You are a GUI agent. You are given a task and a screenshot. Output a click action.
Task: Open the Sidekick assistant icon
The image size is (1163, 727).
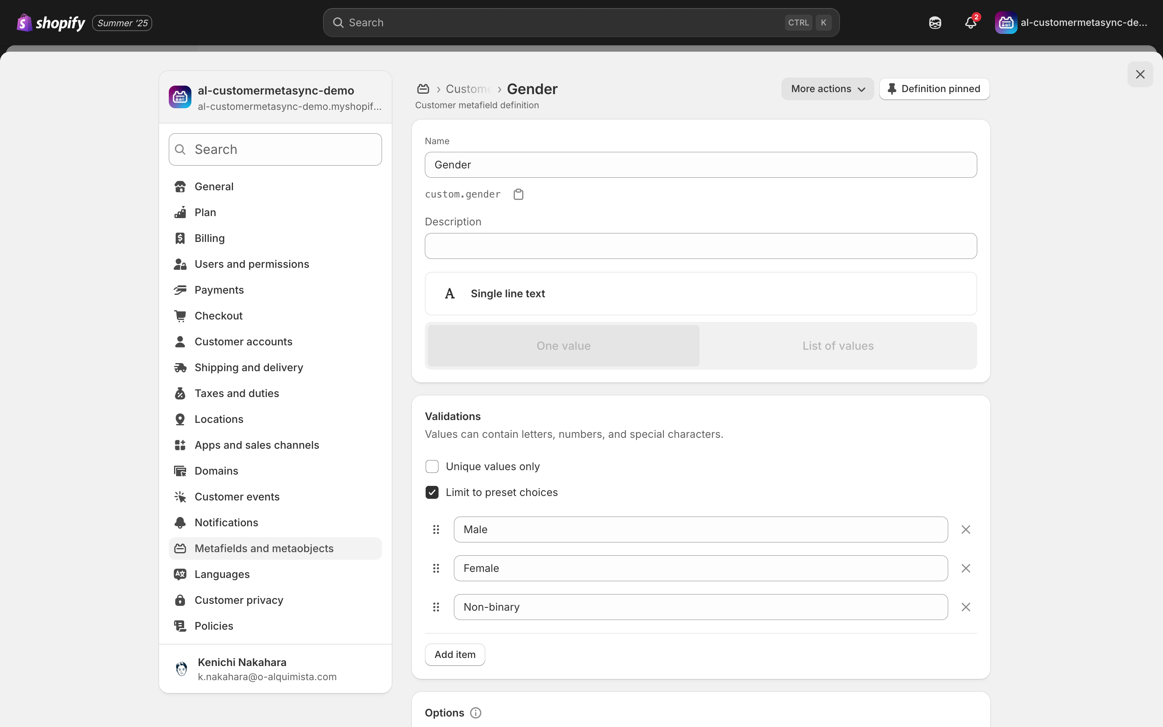pyautogui.click(x=935, y=23)
